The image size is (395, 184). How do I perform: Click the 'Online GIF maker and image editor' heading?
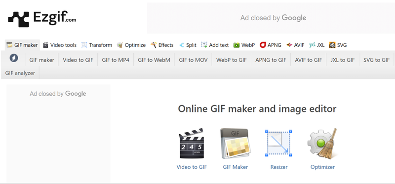pos(257,109)
